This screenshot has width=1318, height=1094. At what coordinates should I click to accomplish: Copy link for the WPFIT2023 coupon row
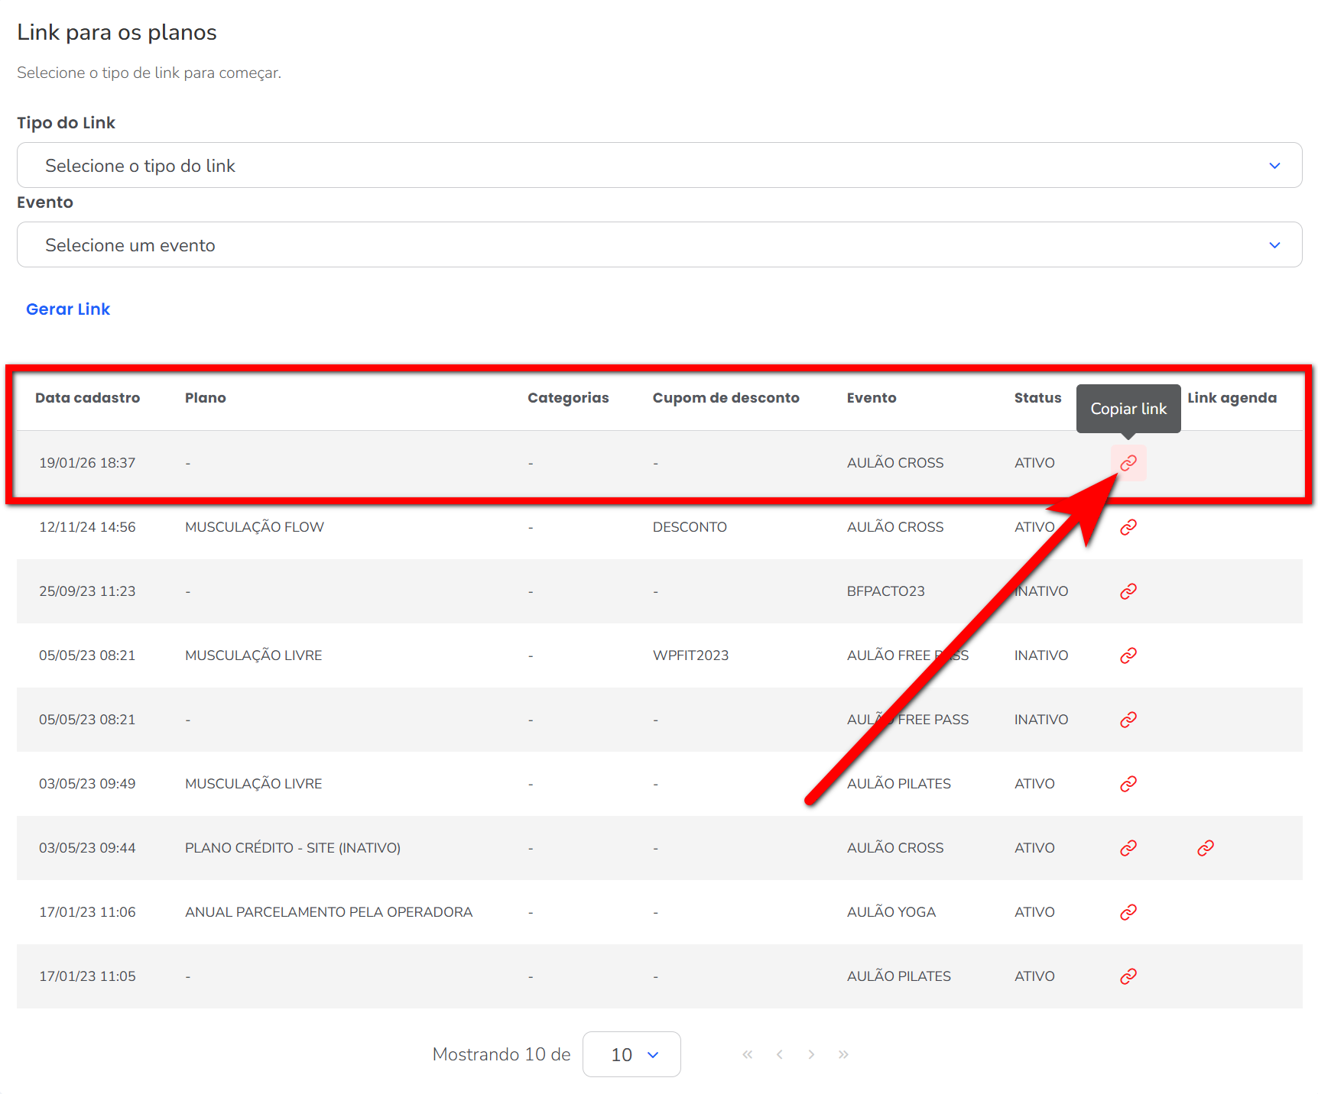coord(1128,655)
